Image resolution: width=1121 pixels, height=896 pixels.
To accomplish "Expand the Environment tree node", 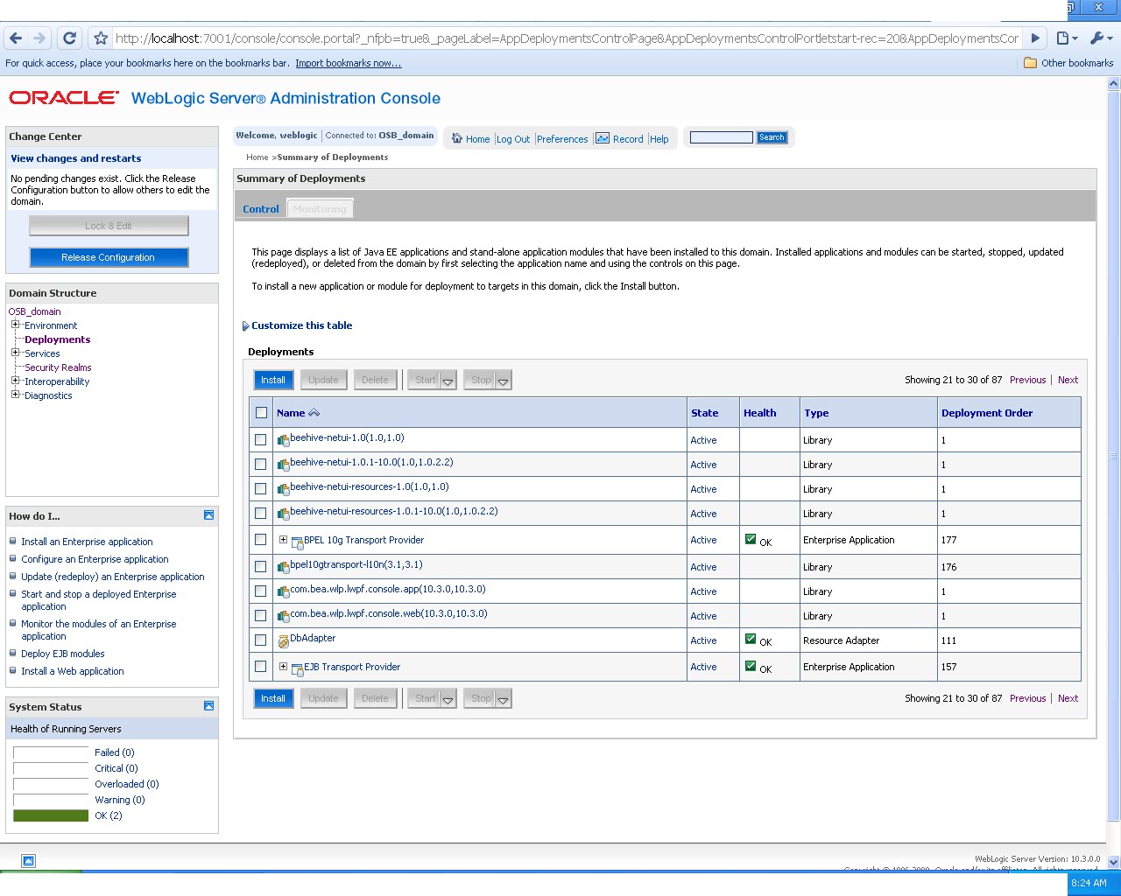I will [x=15, y=325].
